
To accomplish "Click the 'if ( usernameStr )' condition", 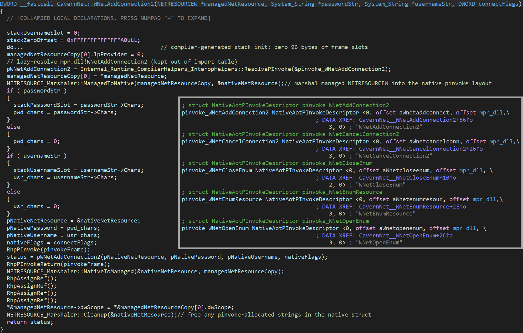I will click(37, 156).
